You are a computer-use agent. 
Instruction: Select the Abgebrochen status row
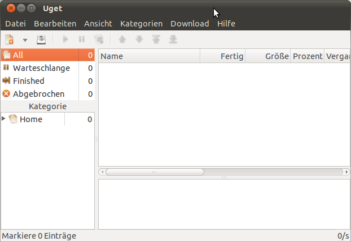(47, 94)
